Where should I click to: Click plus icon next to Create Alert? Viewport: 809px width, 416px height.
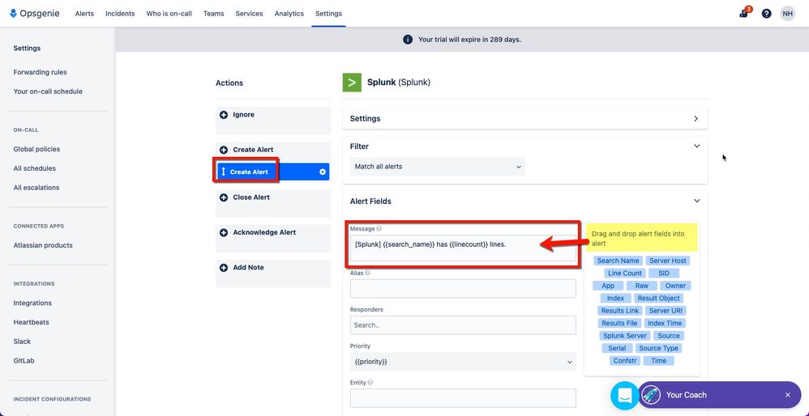pyautogui.click(x=224, y=150)
